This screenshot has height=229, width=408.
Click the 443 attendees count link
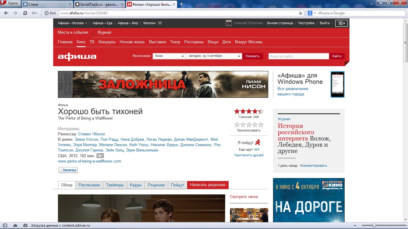tap(257, 149)
